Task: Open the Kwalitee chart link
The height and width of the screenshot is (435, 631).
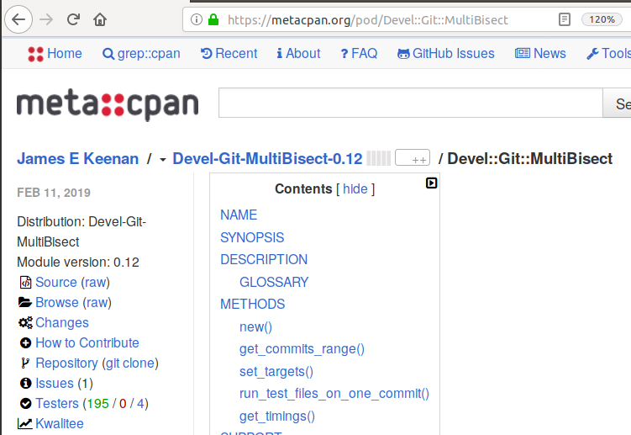Action: pyautogui.click(x=59, y=423)
